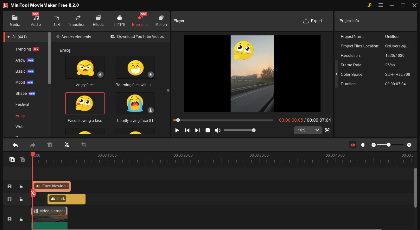The image size is (420, 230).
Task: Go to next frame
Action: tap(197, 130)
